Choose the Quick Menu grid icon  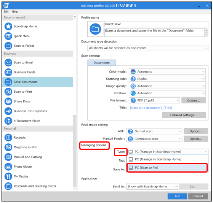(x=8, y=36)
